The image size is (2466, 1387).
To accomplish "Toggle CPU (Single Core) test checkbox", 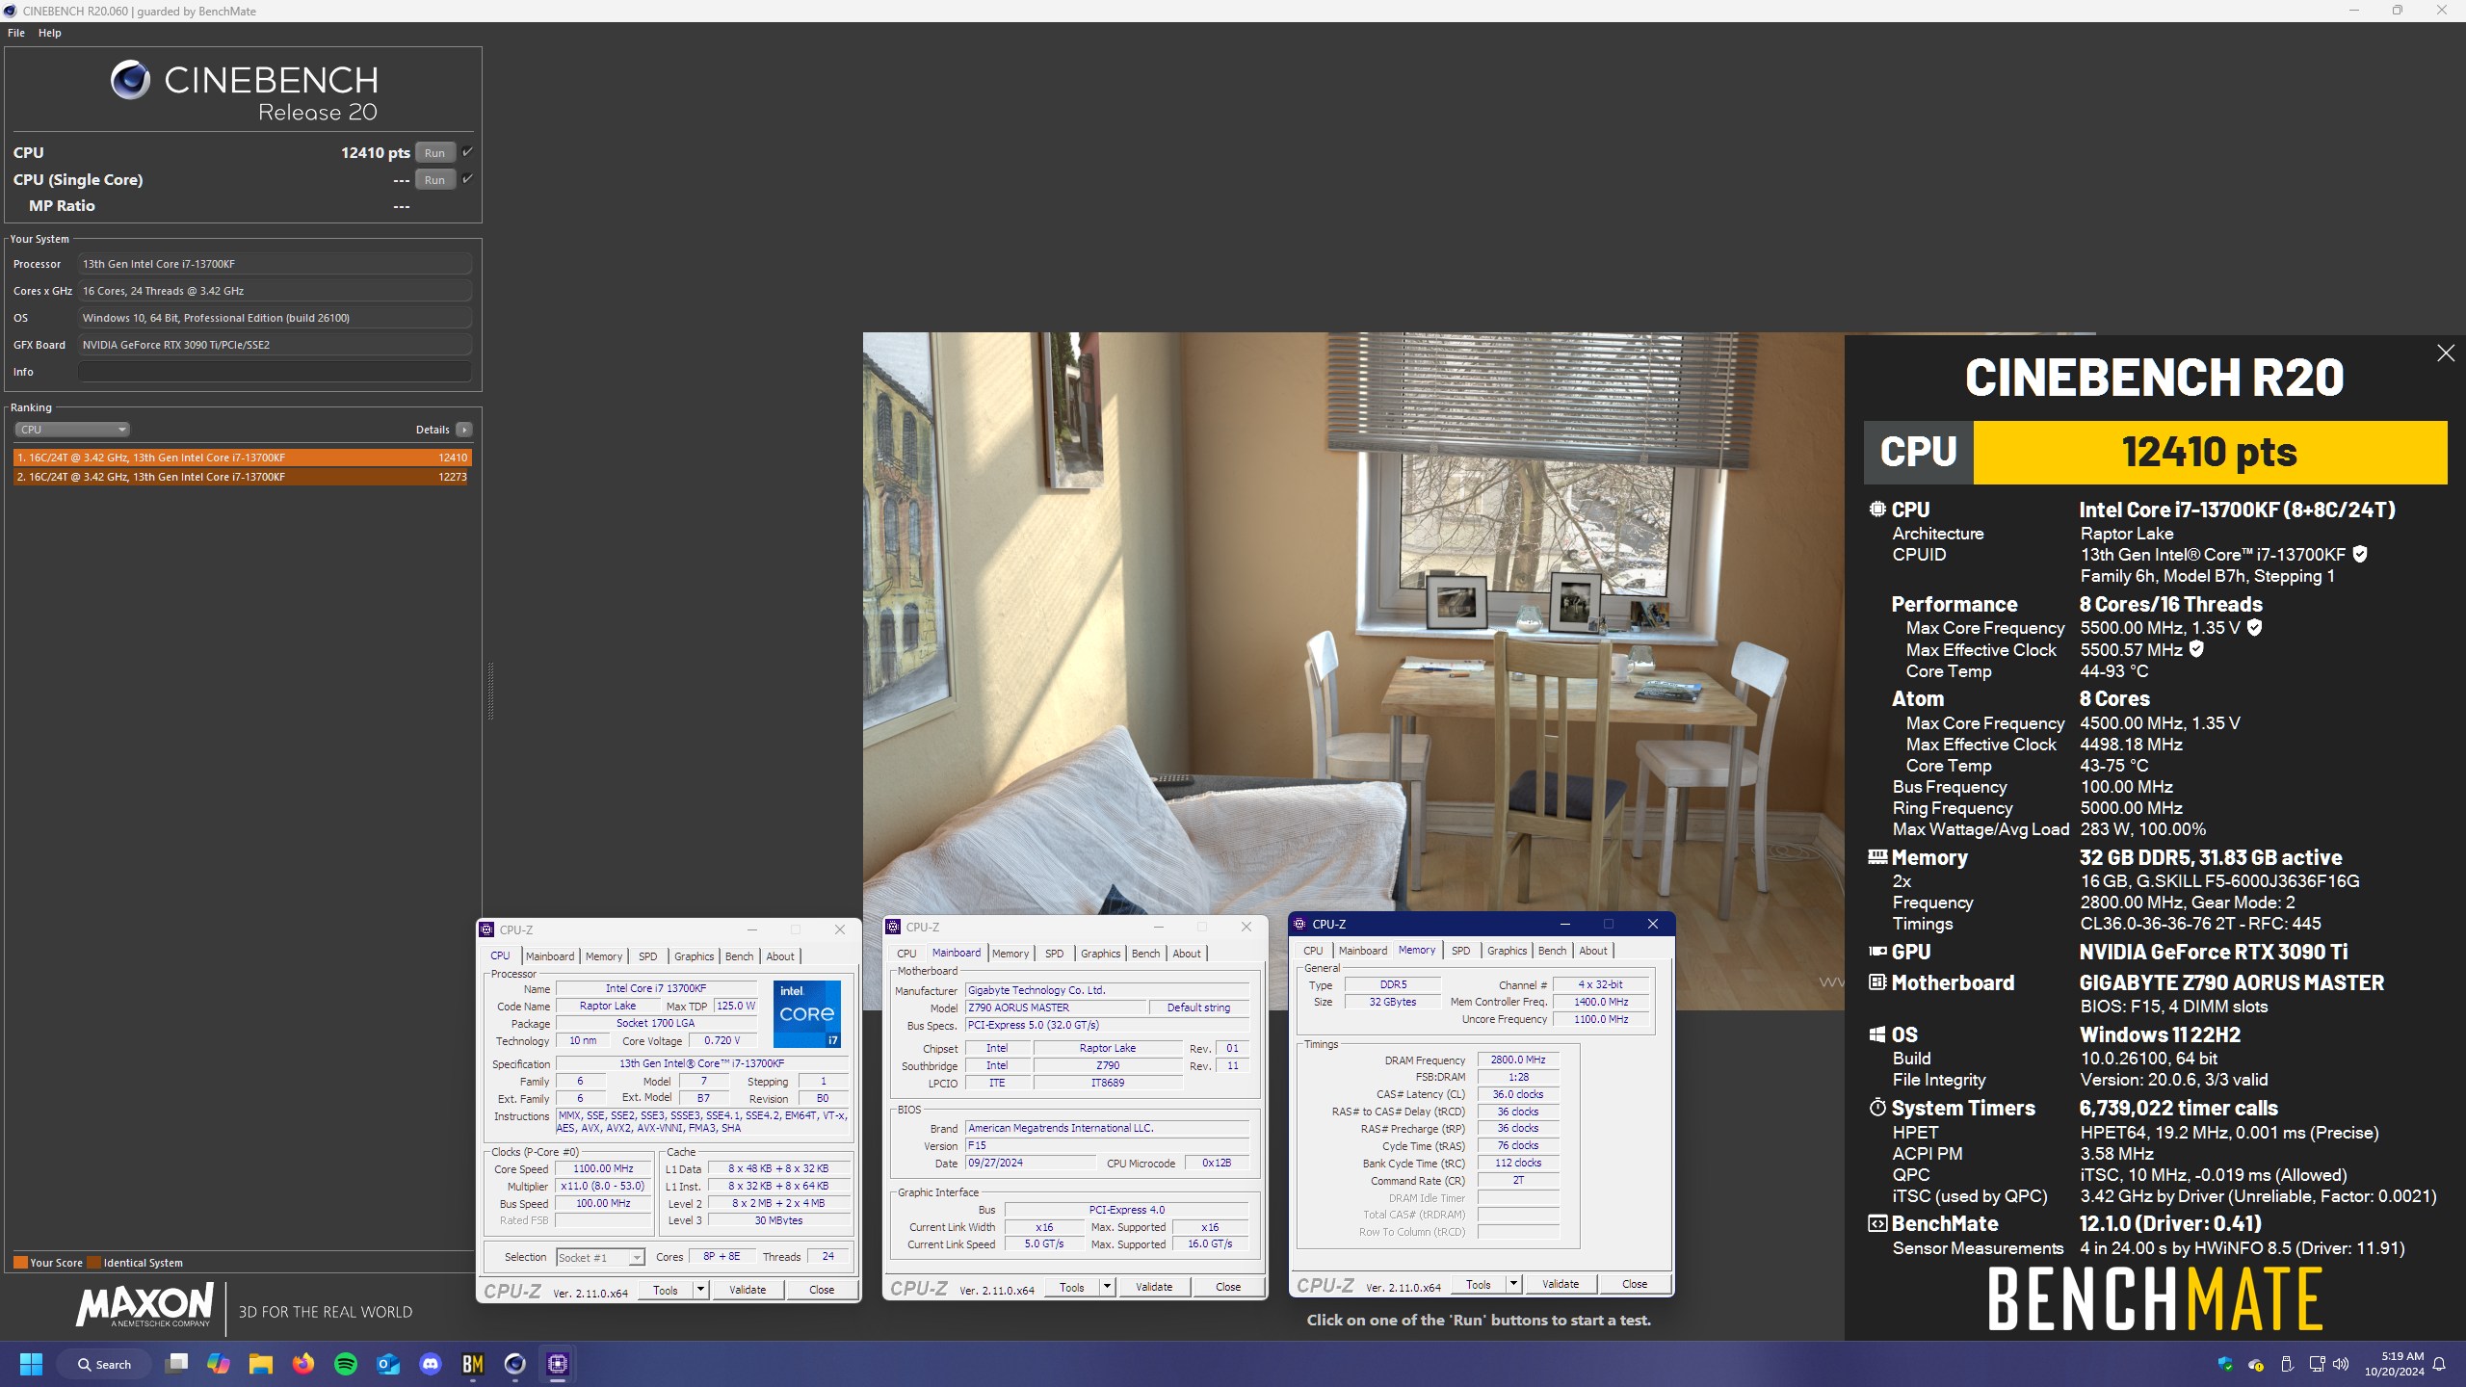I will pyautogui.click(x=467, y=179).
